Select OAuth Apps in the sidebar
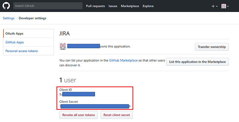 point(29,33)
